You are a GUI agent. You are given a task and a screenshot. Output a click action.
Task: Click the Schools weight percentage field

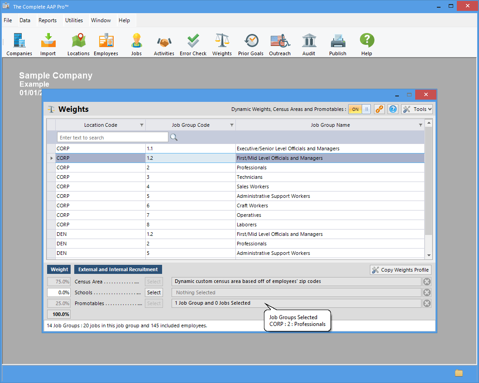click(59, 292)
